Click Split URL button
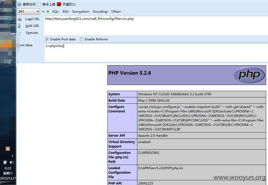268x185 pixels. coord(32,26)
